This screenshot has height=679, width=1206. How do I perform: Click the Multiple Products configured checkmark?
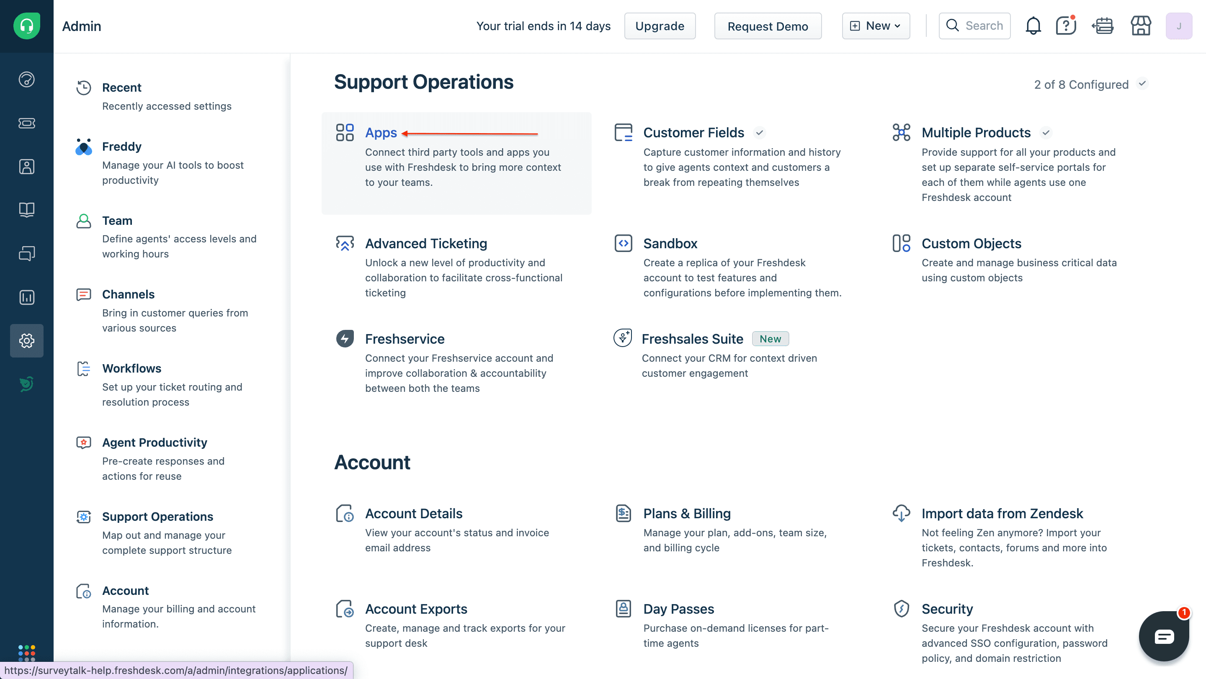(1046, 133)
